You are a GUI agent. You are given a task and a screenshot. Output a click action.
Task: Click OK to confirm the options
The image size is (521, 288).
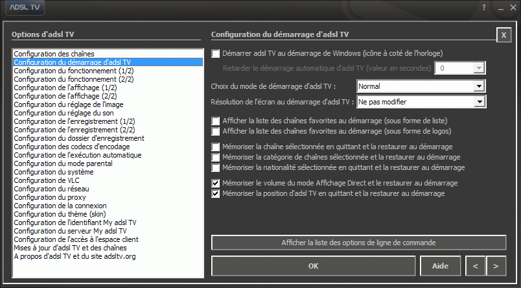(x=314, y=266)
